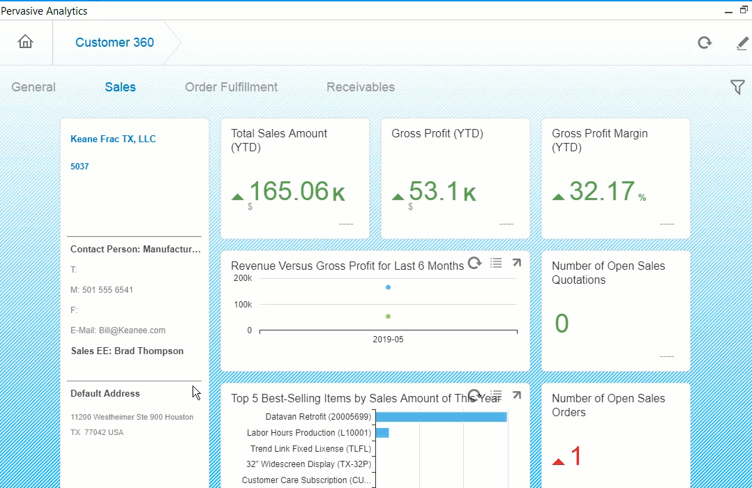Image resolution: width=752 pixels, height=488 pixels.
Task: Open the Order Fulfillment tab
Action: 231,87
